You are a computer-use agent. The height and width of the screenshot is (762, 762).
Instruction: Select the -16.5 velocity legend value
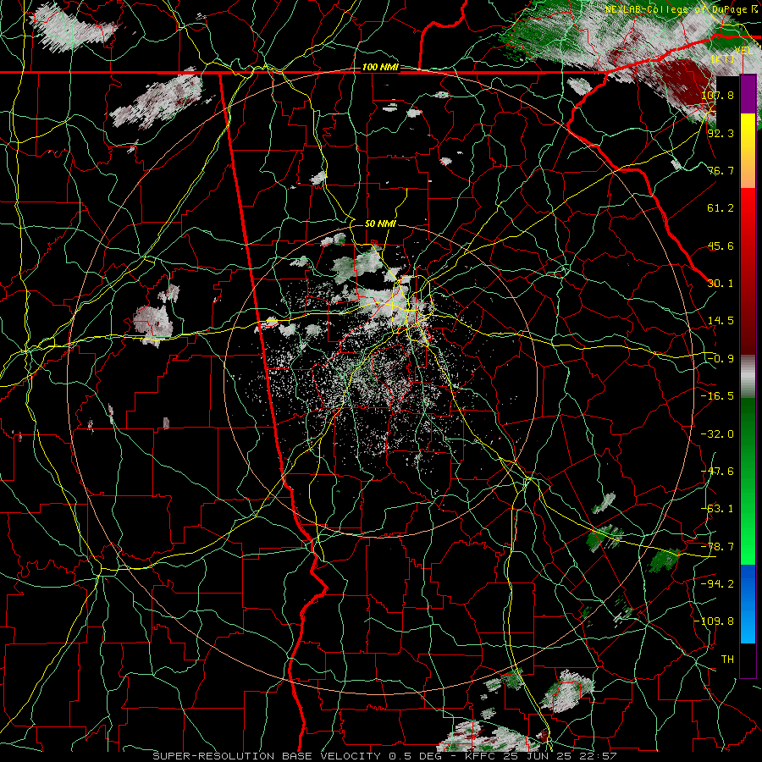717,396
